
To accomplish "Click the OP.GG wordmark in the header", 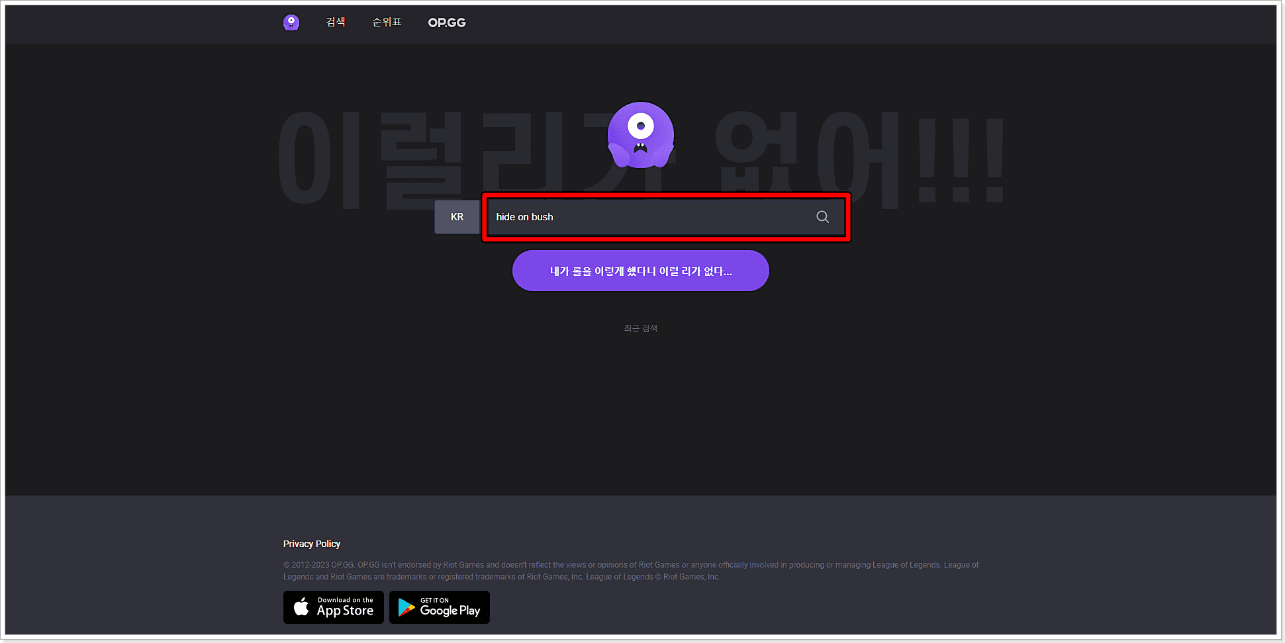I will 447,22.
